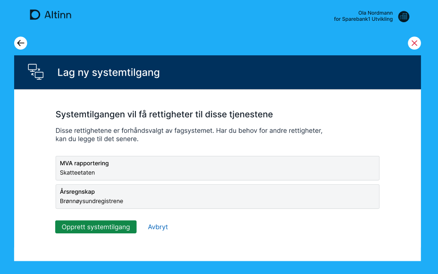Screen dimensions: 438x274
Task: Click the Avbryt link
Action: (158, 227)
